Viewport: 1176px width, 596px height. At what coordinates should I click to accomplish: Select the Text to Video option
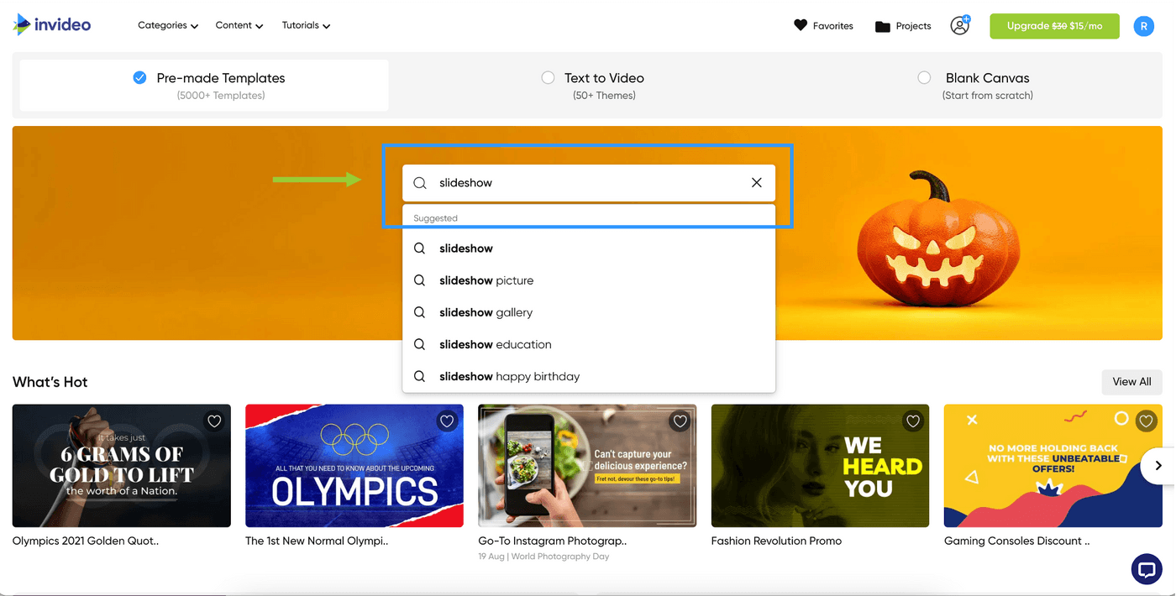[548, 77]
